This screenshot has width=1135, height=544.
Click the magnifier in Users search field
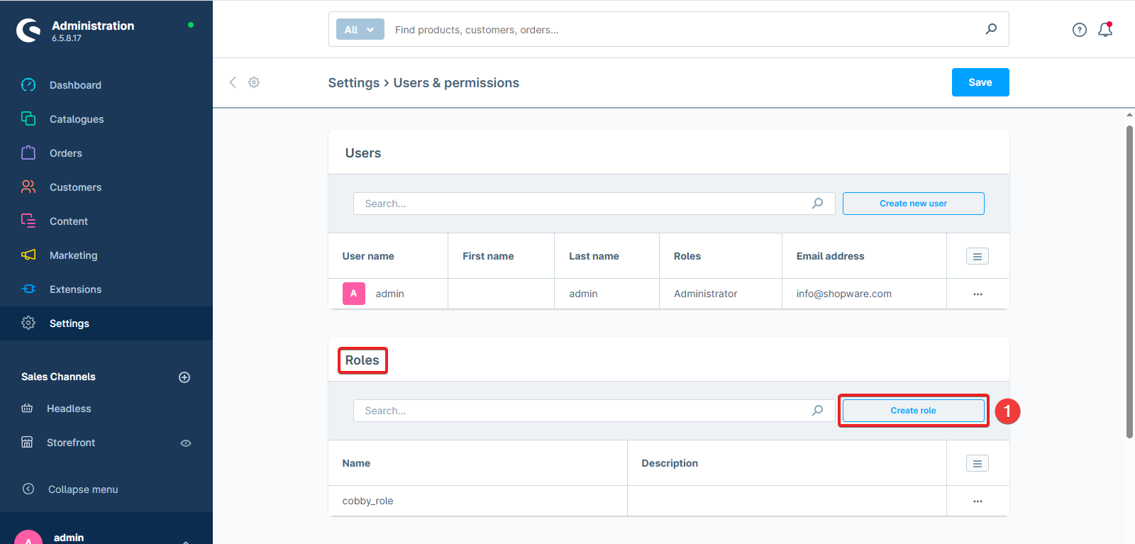817,204
